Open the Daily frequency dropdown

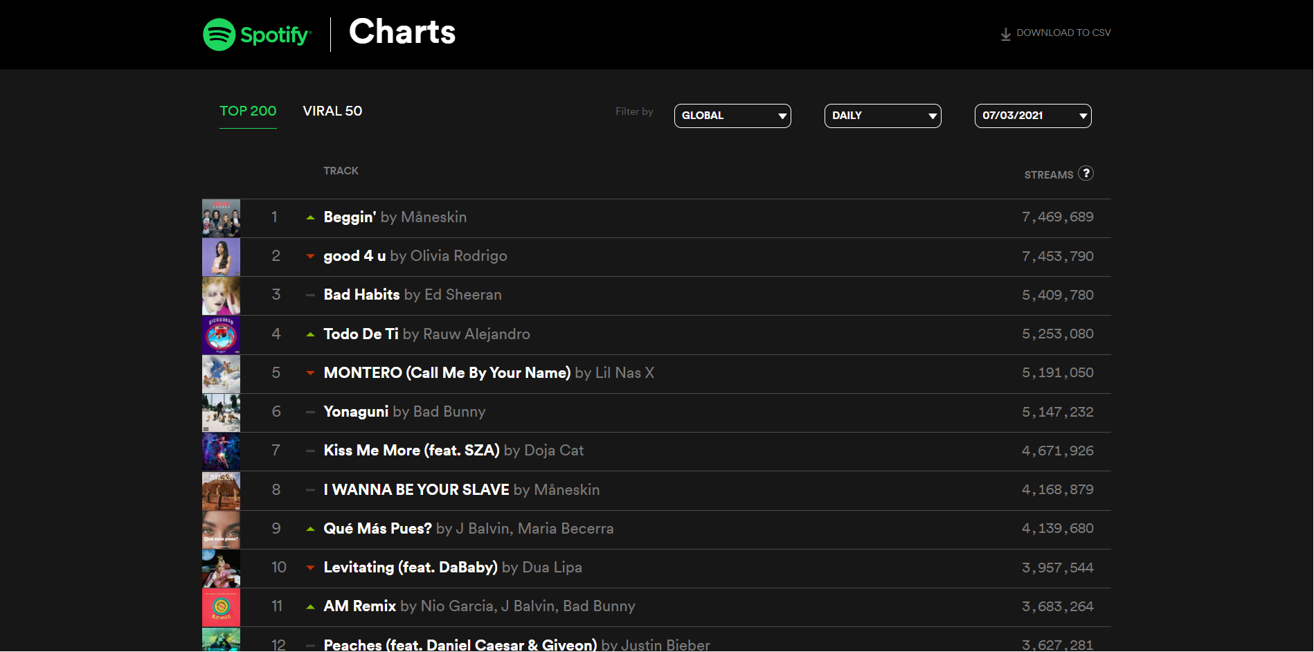pyautogui.click(x=883, y=116)
